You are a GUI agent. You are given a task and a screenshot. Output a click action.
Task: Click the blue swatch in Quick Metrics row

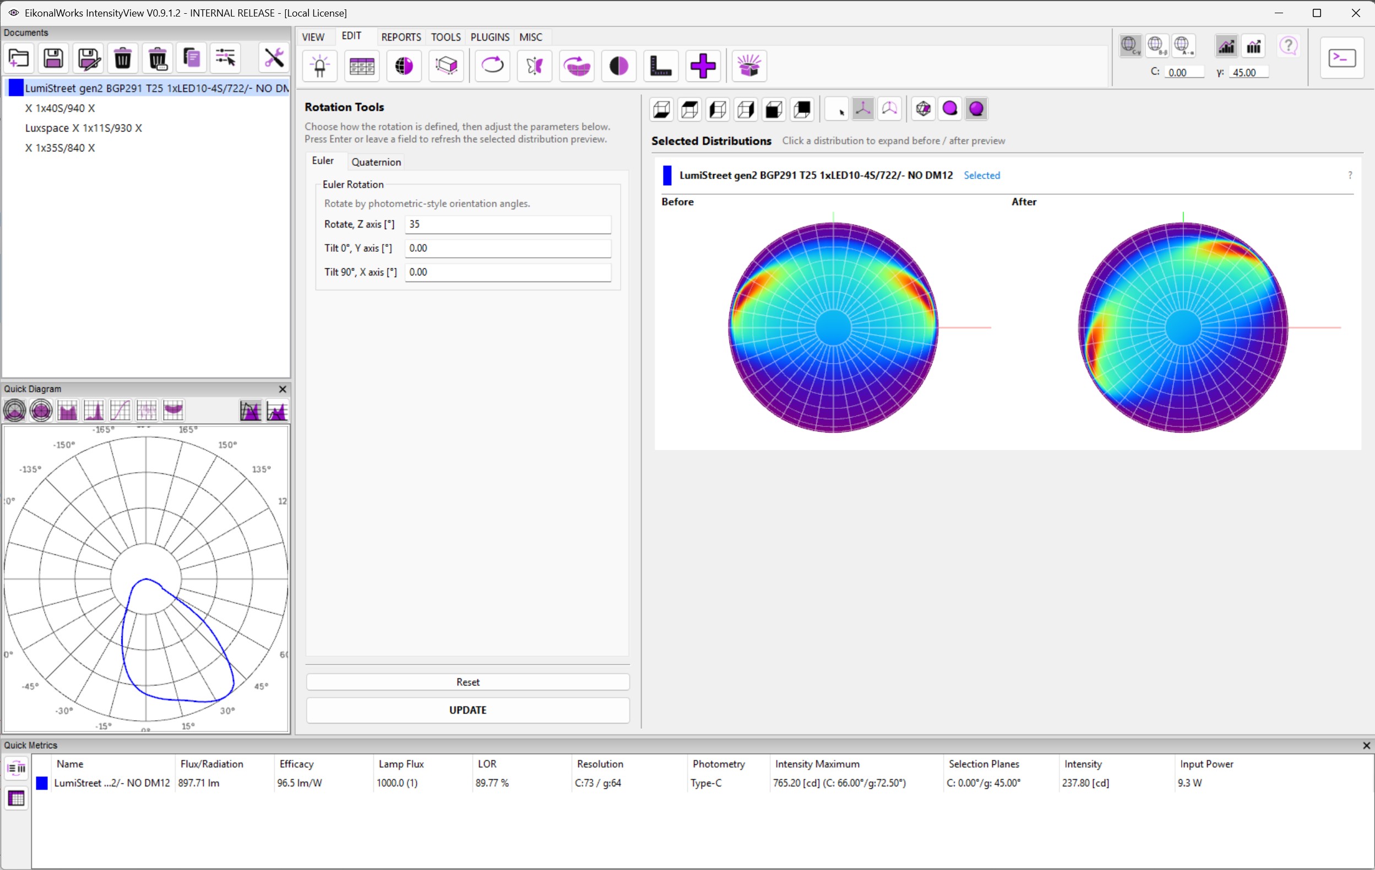pos(42,783)
